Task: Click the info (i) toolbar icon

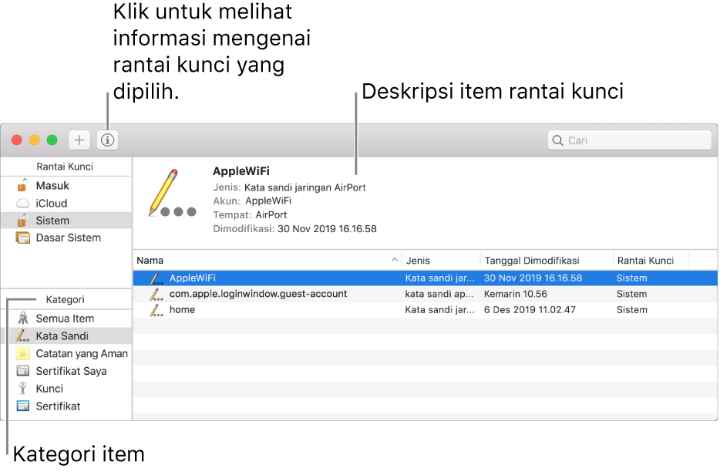Action: point(106,140)
